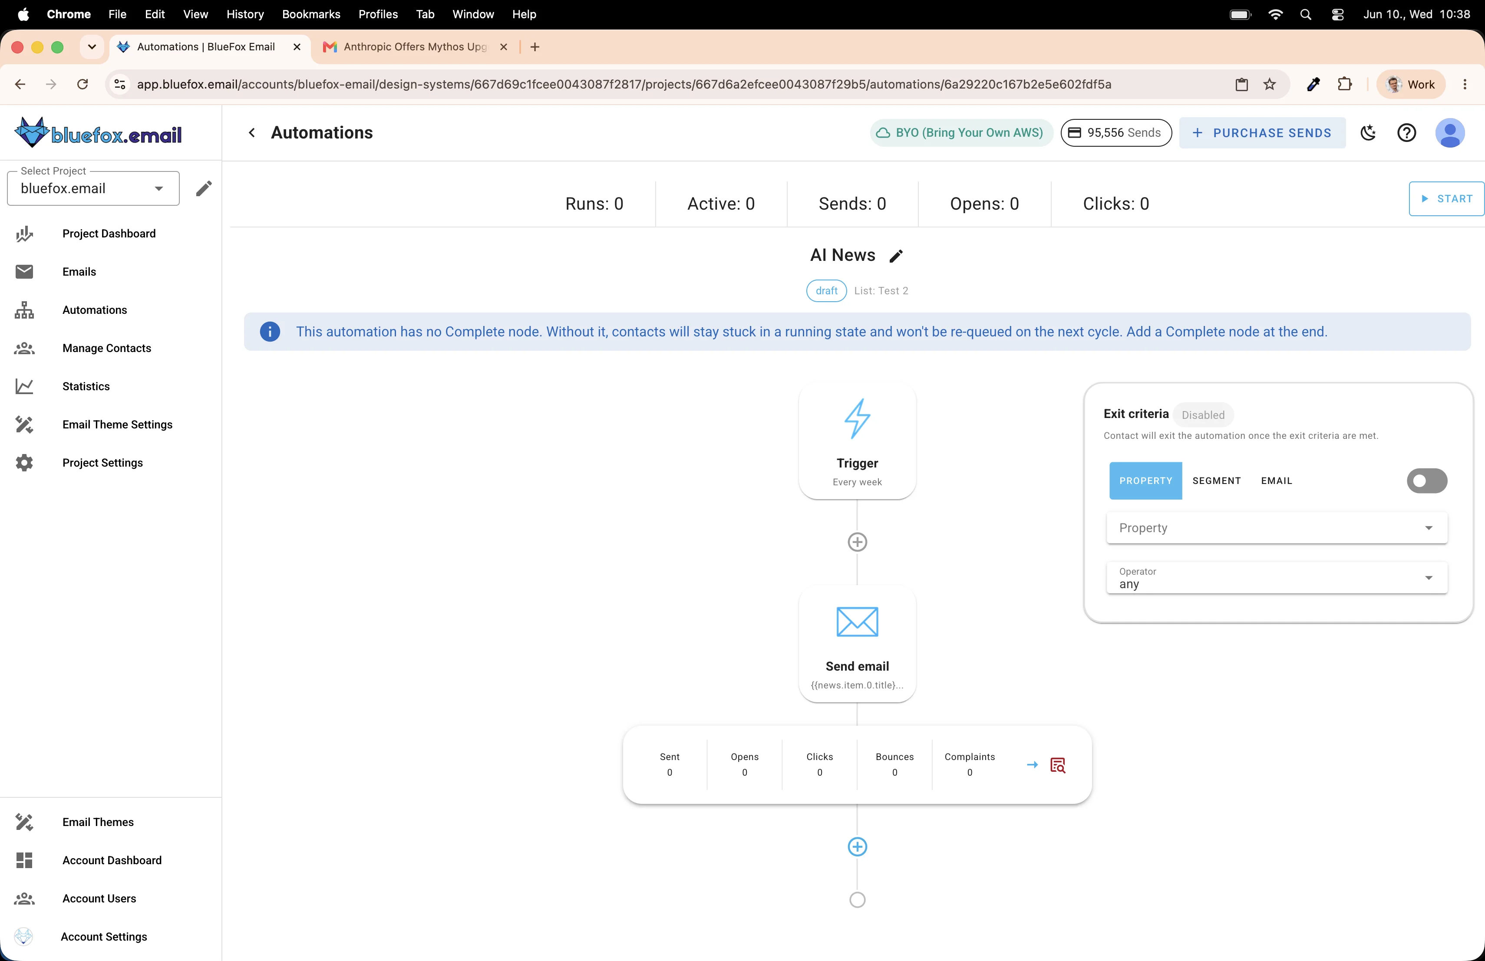Image resolution: width=1485 pixels, height=961 pixels.
Task: Click the Chrome address bar URL
Action: coord(624,84)
